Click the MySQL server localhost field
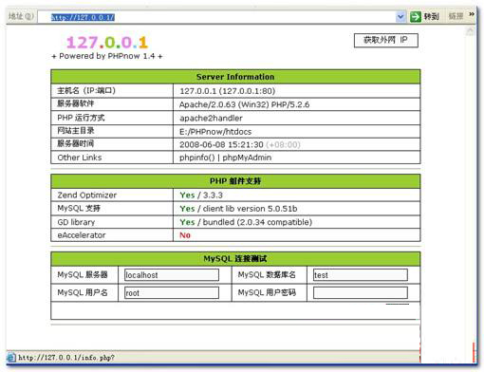 (172, 275)
